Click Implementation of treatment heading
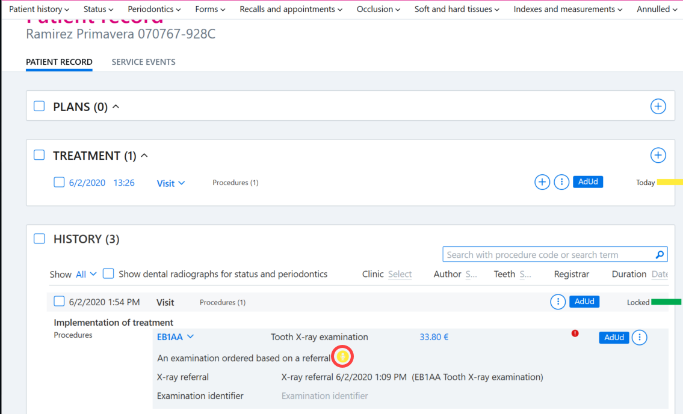 (x=113, y=322)
